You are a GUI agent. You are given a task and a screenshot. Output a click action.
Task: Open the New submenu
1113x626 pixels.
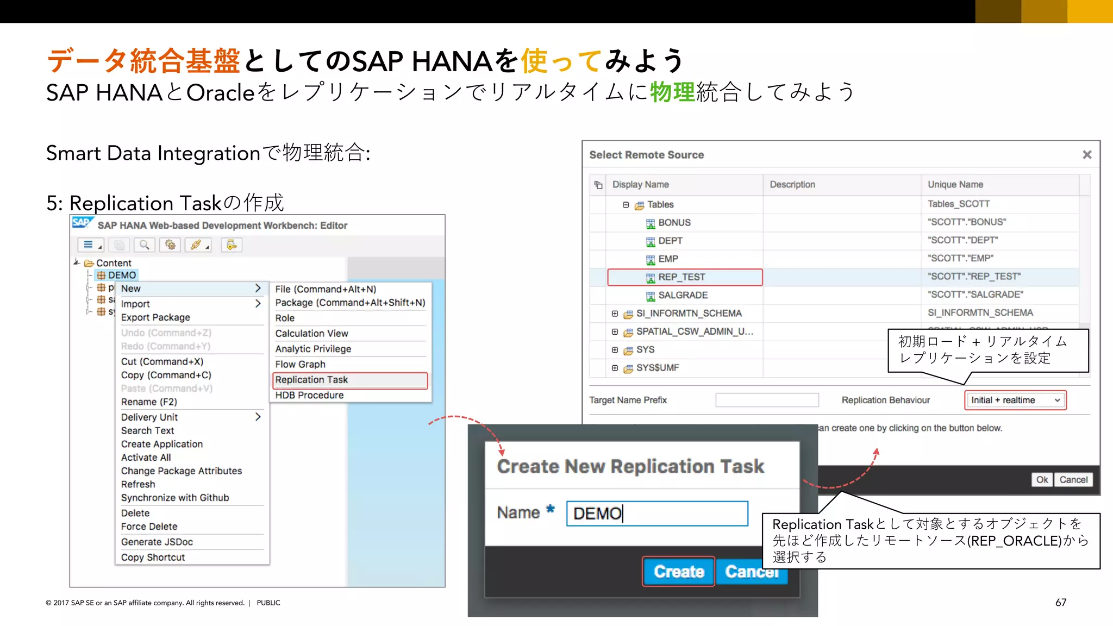tap(191, 289)
